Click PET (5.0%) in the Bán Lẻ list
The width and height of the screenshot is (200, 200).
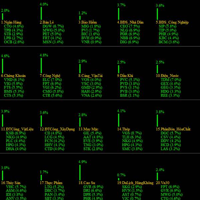pos(52,34)
